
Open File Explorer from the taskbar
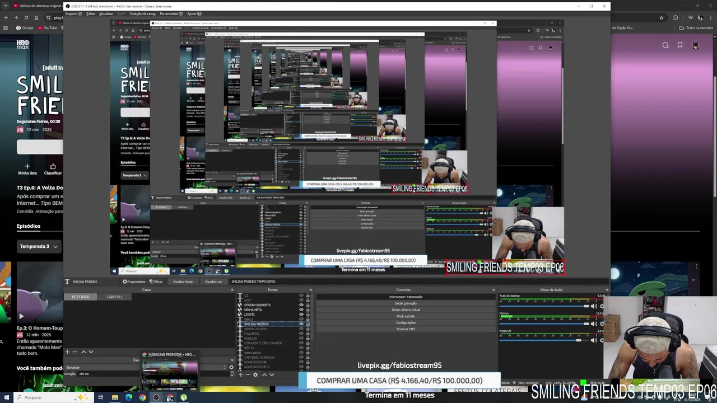pos(115,397)
